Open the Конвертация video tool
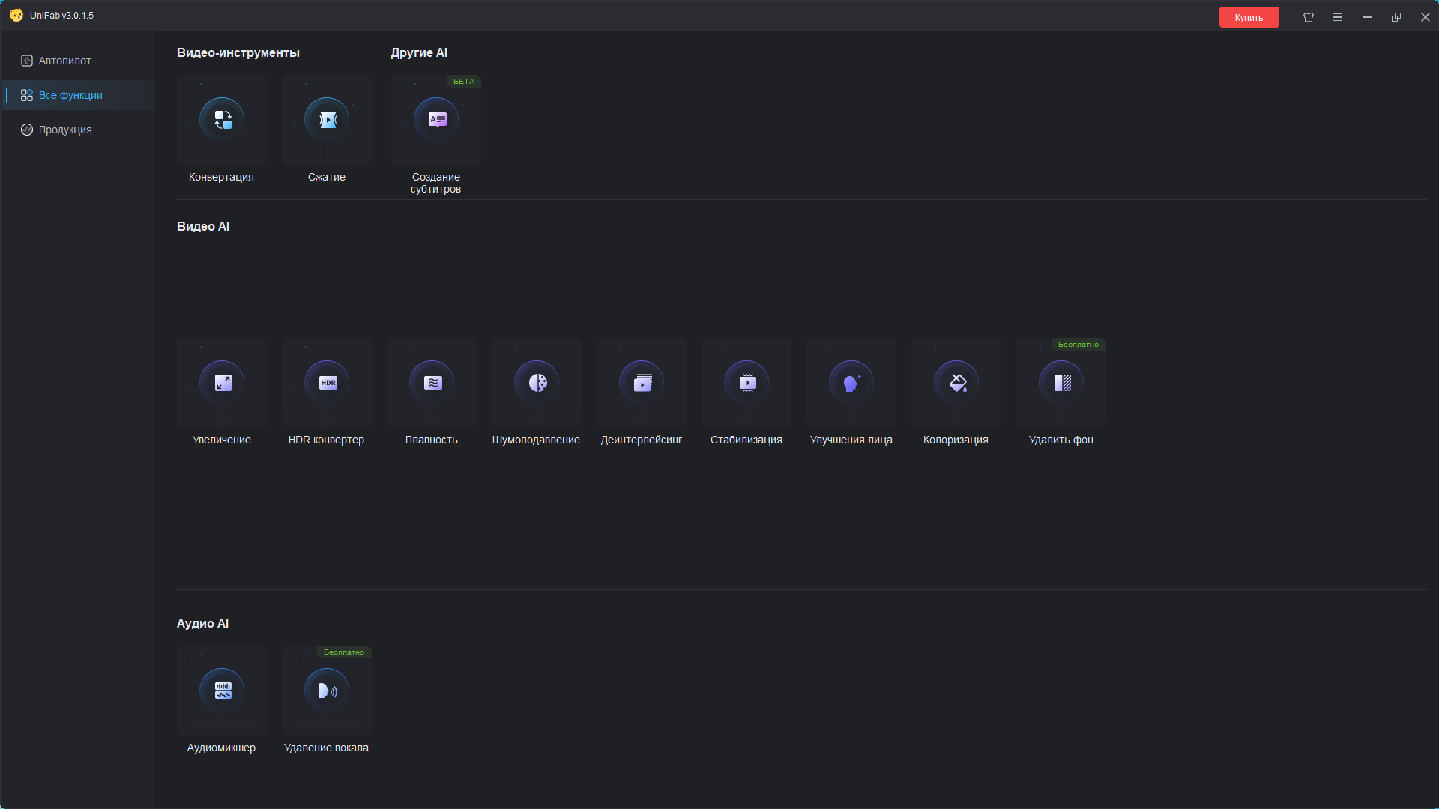 (x=222, y=120)
